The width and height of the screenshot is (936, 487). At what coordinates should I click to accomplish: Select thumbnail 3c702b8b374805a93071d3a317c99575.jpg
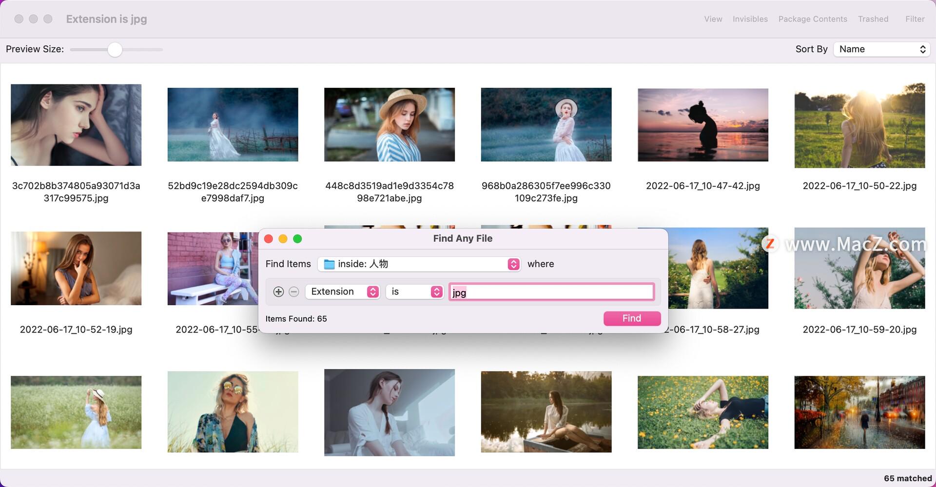click(76, 125)
